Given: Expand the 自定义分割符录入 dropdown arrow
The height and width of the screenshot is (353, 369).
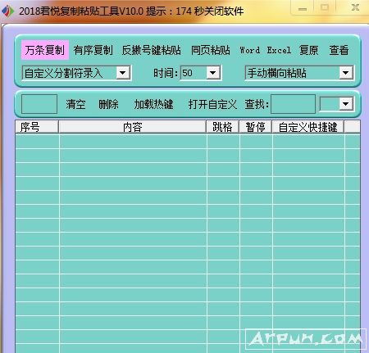Looking at the screenshot, I should [123, 73].
